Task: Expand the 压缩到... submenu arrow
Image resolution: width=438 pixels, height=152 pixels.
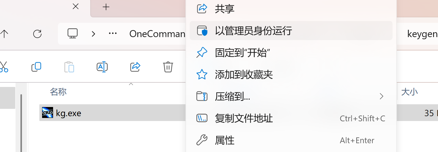Action: click(x=381, y=97)
